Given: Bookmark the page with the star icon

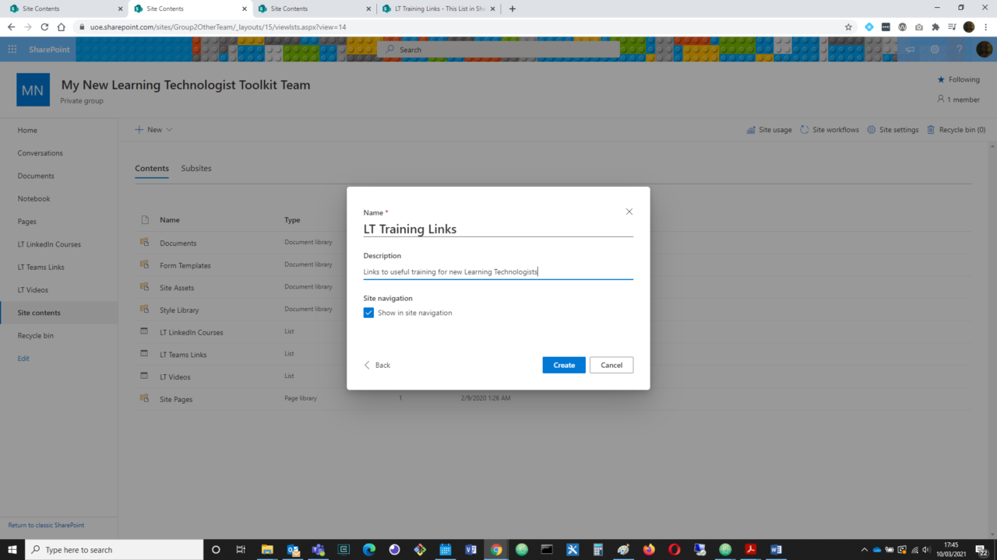Looking at the screenshot, I should [848, 26].
